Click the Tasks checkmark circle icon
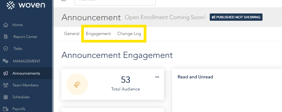 [5, 49]
